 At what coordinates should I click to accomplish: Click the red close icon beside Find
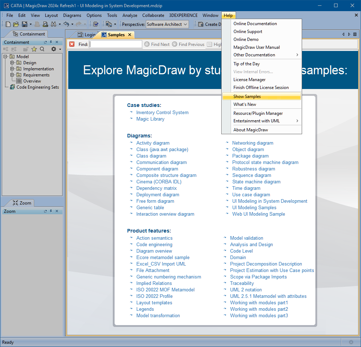pyautogui.click(x=72, y=44)
